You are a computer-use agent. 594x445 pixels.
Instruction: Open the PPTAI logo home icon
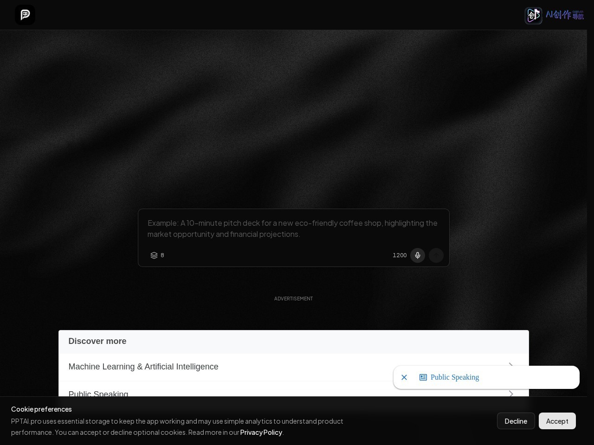click(25, 15)
